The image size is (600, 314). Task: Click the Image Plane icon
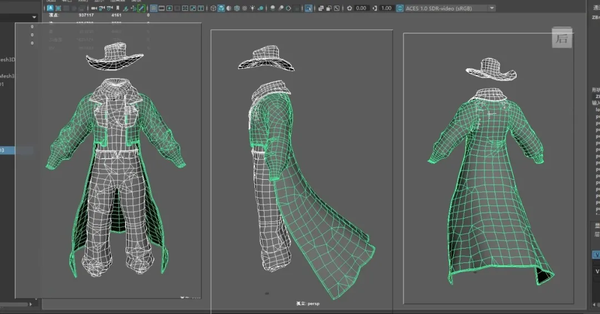[125, 8]
